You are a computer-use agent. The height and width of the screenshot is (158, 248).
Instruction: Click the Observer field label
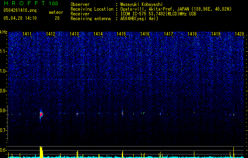80,4
